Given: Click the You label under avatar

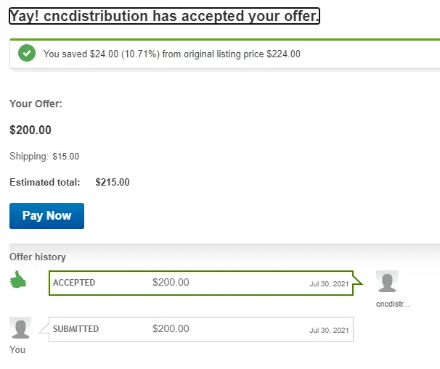Looking at the screenshot, I should click(17, 349).
